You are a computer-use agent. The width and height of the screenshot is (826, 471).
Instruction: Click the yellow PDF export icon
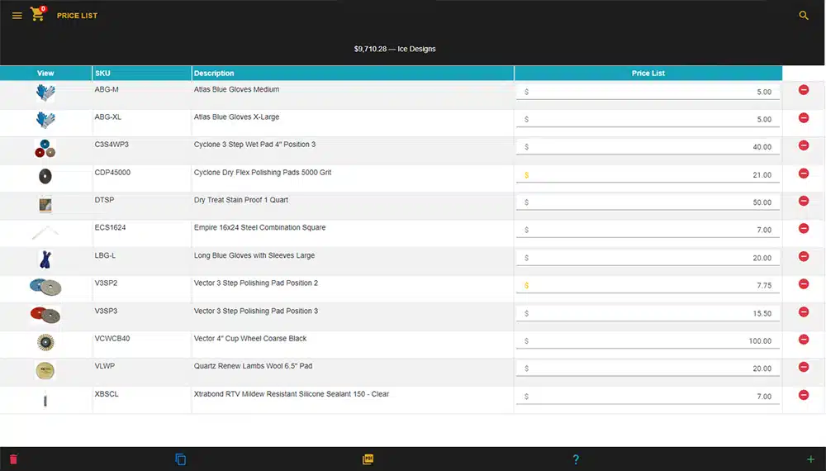click(x=368, y=459)
